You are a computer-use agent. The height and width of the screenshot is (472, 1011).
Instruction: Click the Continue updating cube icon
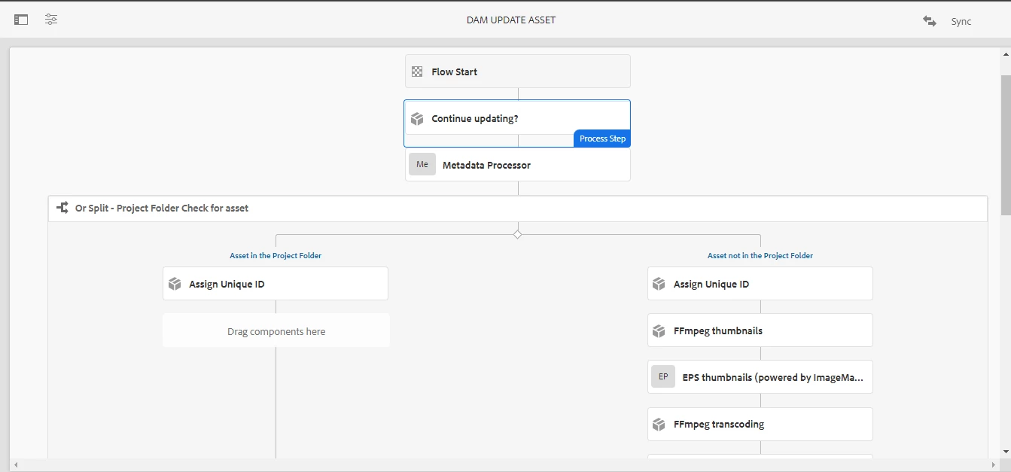click(x=417, y=119)
